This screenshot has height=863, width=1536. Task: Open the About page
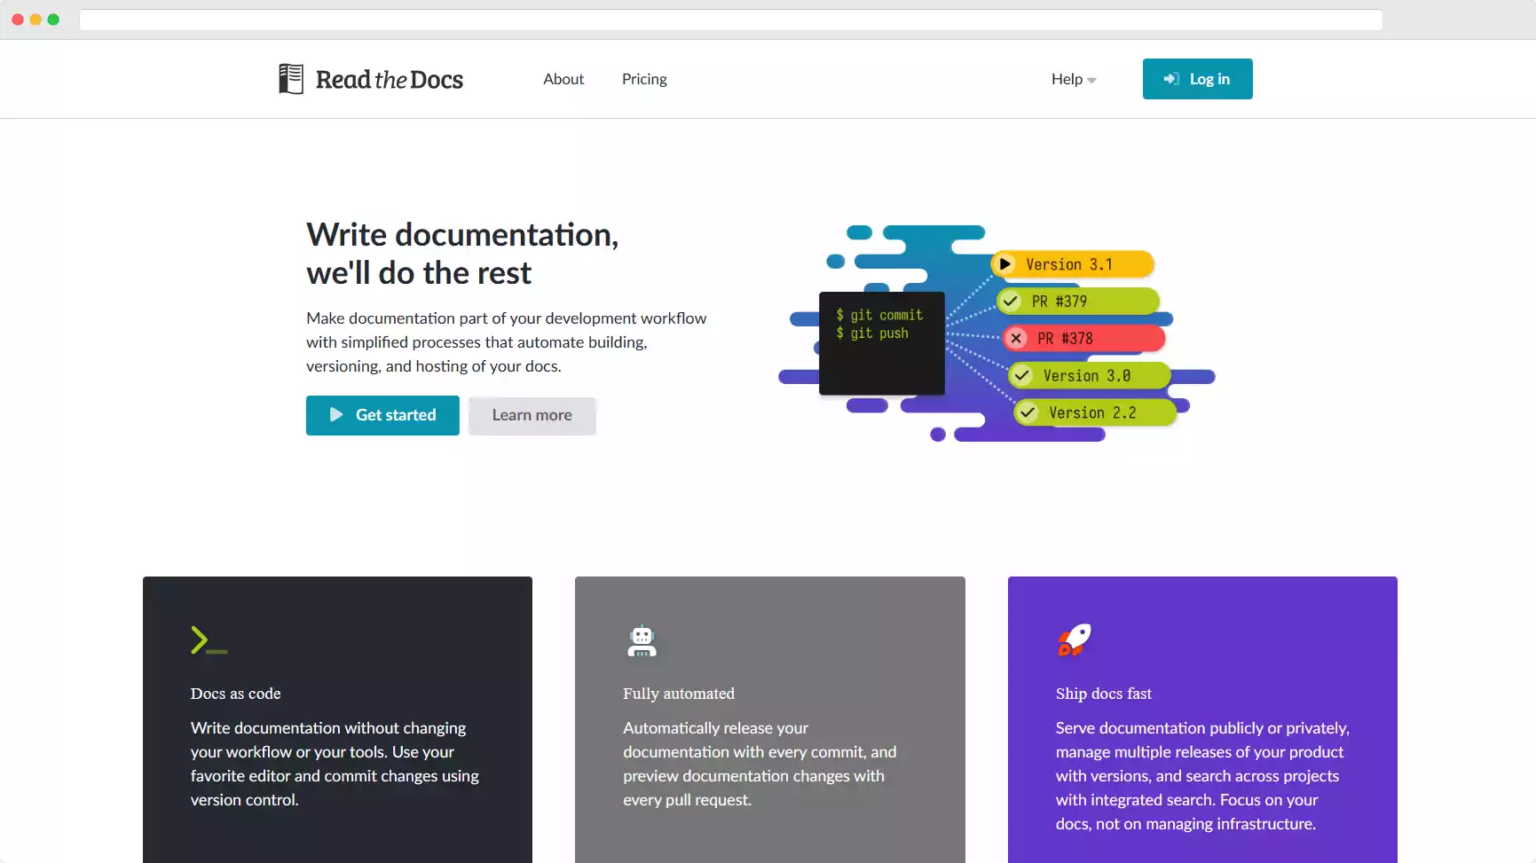pyautogui.click(x=563, y=79)
